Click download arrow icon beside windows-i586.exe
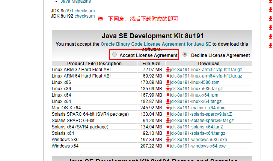This screenshot has height=161, width=273. (x=168, y=140)
